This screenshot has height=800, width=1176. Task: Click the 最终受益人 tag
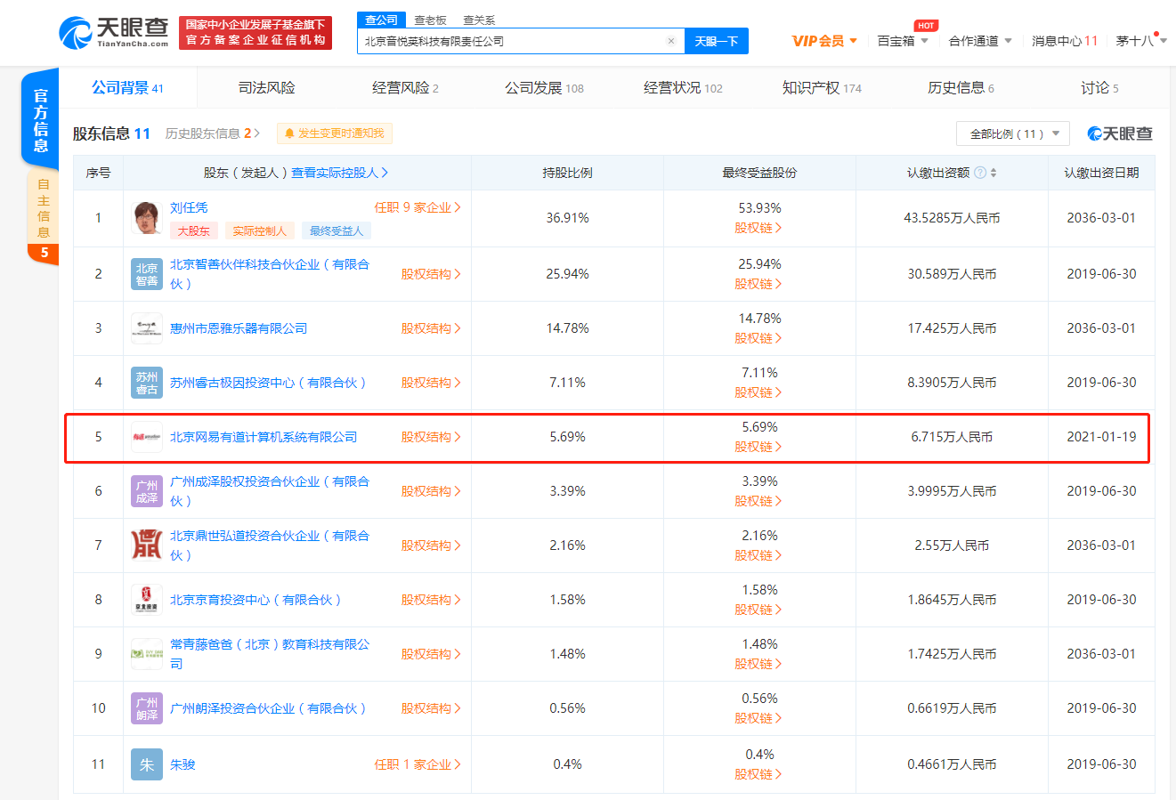pos(337,230)
